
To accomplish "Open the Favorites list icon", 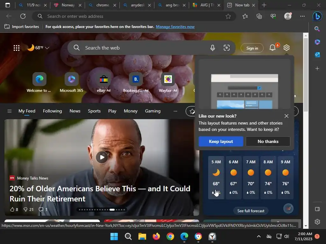I will click(245, 16).
